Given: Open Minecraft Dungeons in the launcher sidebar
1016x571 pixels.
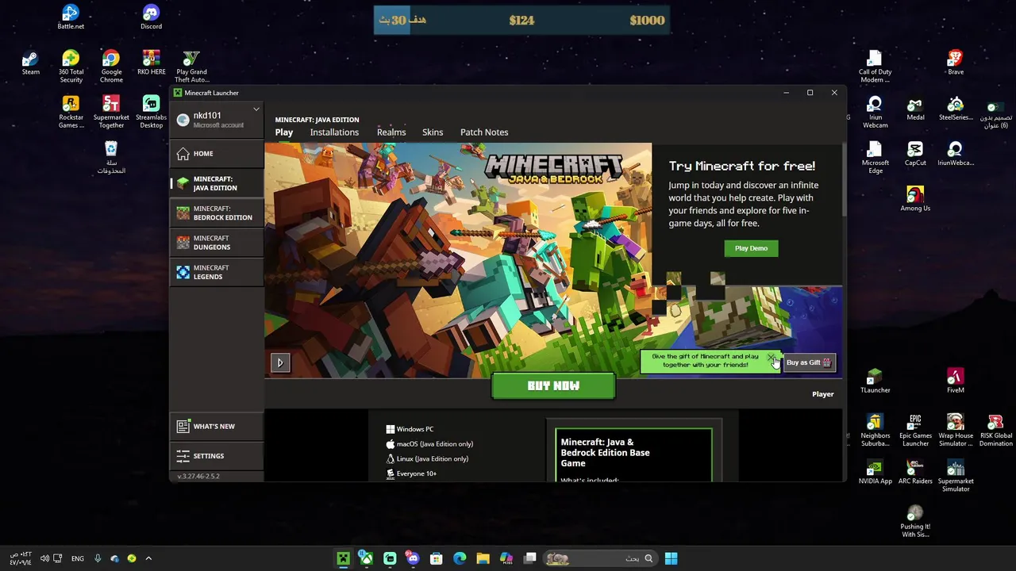Looking at the screenshot, I should point(217,242).
